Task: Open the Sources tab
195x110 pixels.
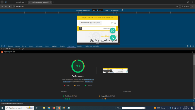Action: [x=24, y=46]
